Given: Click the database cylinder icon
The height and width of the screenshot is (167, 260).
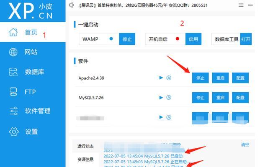Looking at the screenshot, I should (x=13, y=72).
